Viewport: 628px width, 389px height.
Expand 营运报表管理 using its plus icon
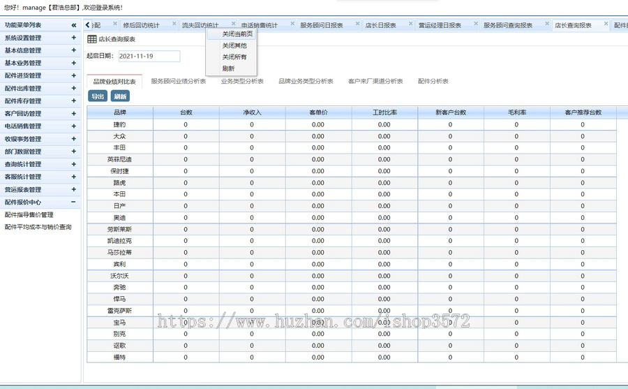coord(74,189)
